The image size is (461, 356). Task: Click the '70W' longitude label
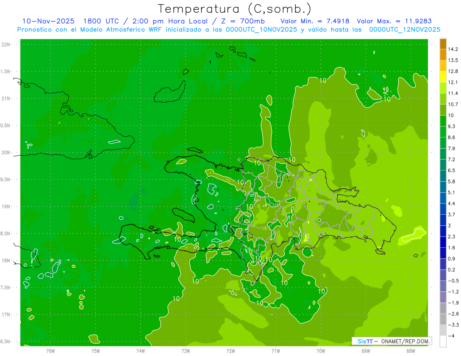click(x=321, y=351)
